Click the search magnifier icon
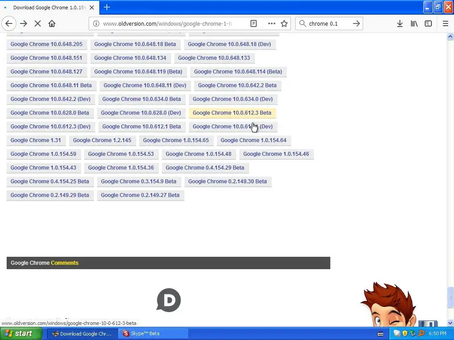The height and width of the screenshot is (340, 454). click(302, 24)
